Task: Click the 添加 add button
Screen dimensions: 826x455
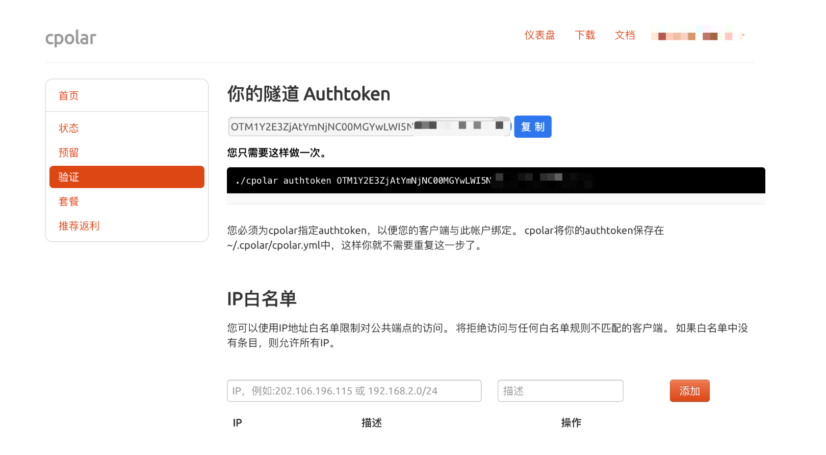Action: pos(689,391)
